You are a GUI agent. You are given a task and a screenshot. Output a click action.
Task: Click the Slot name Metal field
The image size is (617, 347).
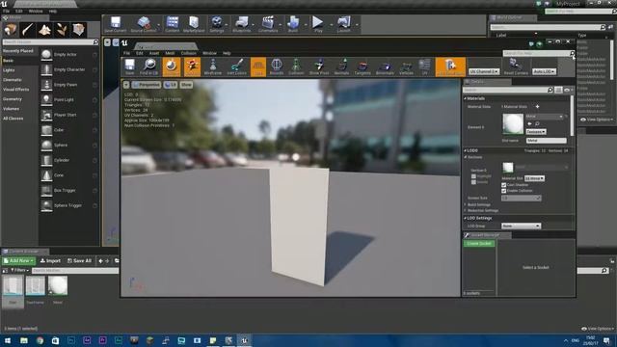(547, 141)
